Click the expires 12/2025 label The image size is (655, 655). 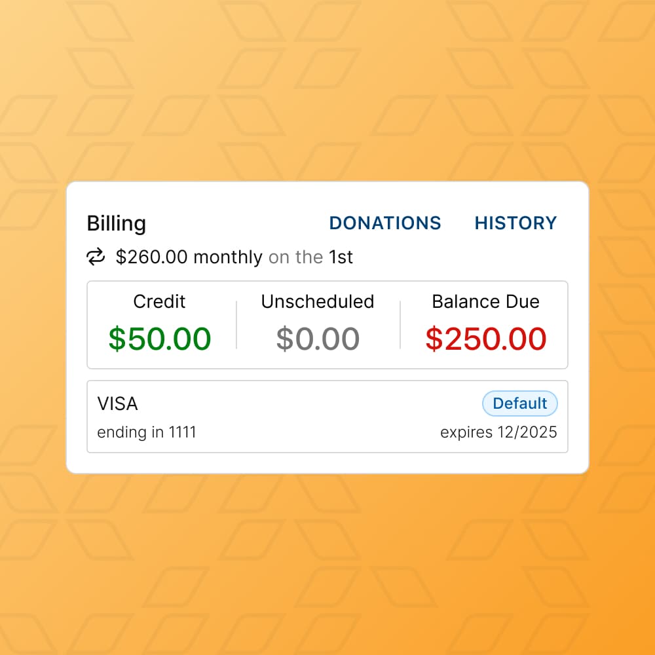coord(498,432)
